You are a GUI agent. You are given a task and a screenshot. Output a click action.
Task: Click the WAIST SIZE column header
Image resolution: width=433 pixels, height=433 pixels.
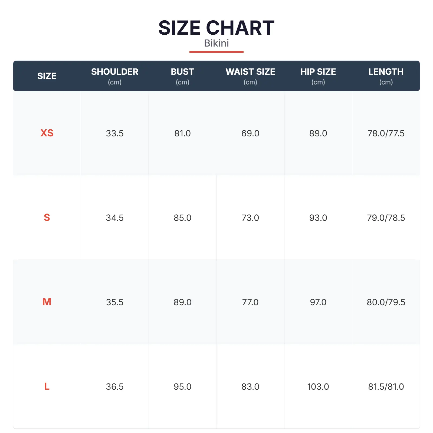250,72
